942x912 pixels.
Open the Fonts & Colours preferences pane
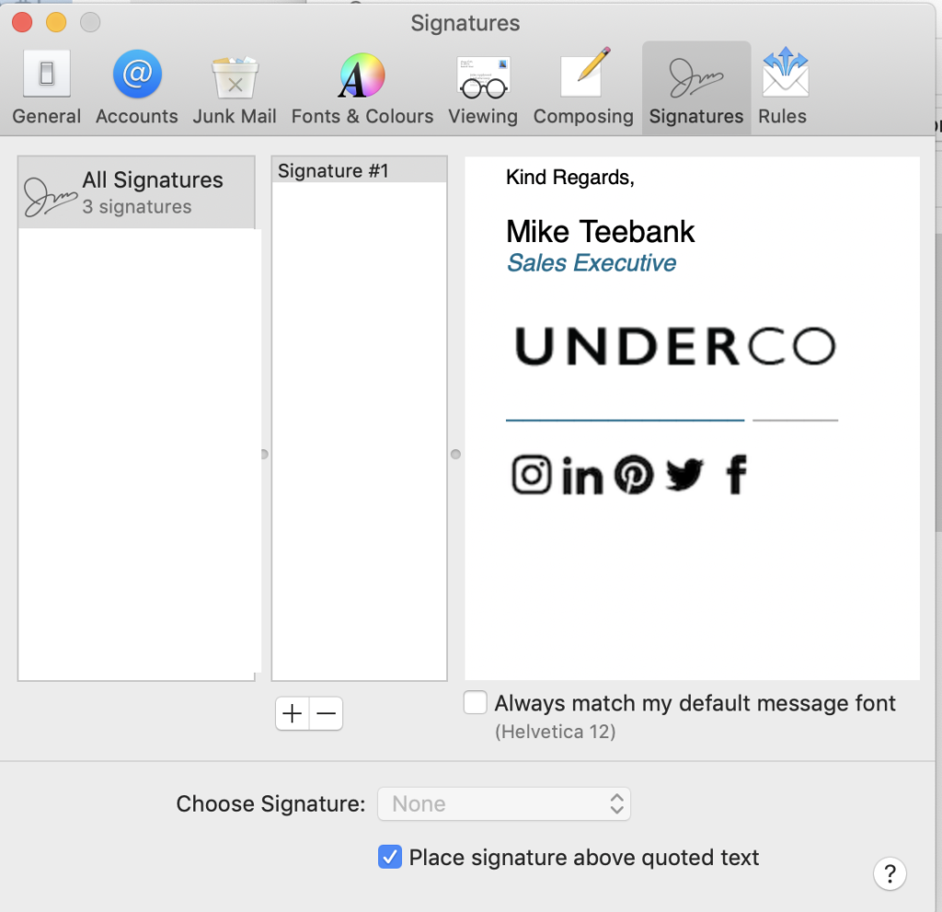pos(362,87)
